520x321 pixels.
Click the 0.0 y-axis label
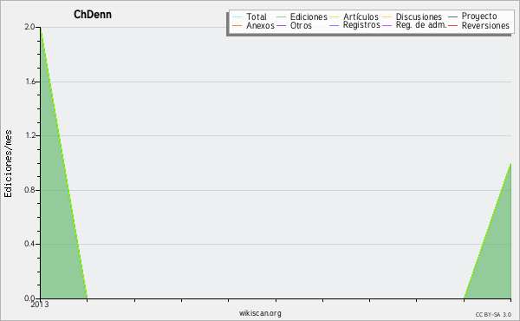(29, 298)
